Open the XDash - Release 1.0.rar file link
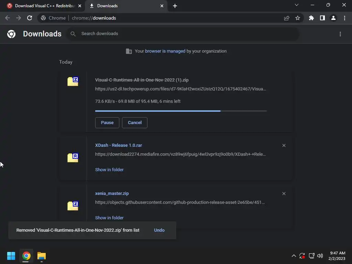The width and height of the screenshot is (352, 264). pyautogui.click(x=119, y=145)
